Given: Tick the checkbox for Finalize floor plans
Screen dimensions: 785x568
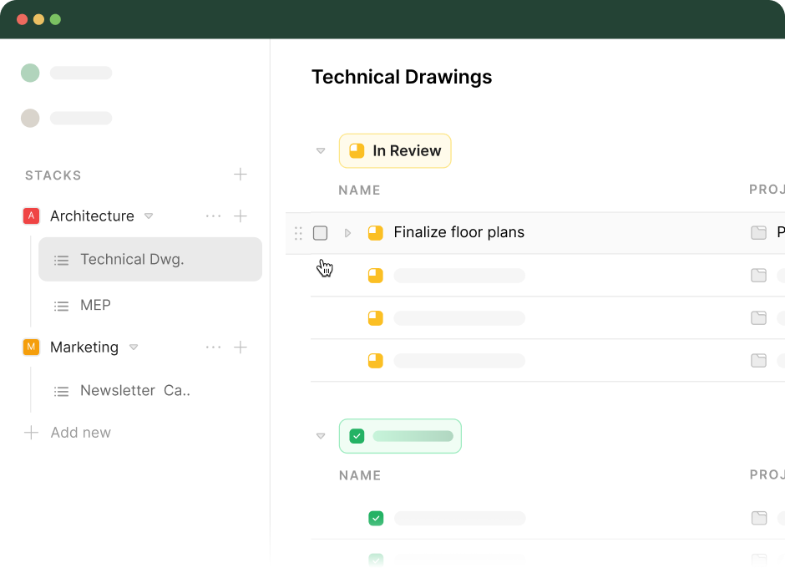Looking at the screenshot, I should click(321, 233).
